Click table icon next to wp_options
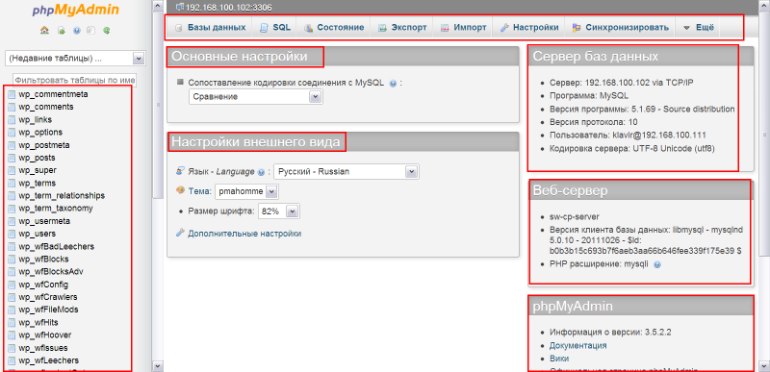This screenshot has width=770, height=372. [12, 133]
